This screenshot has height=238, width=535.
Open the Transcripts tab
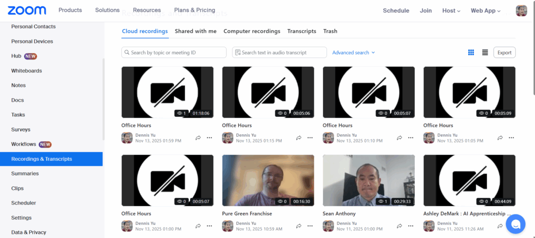tap(301, 31)
